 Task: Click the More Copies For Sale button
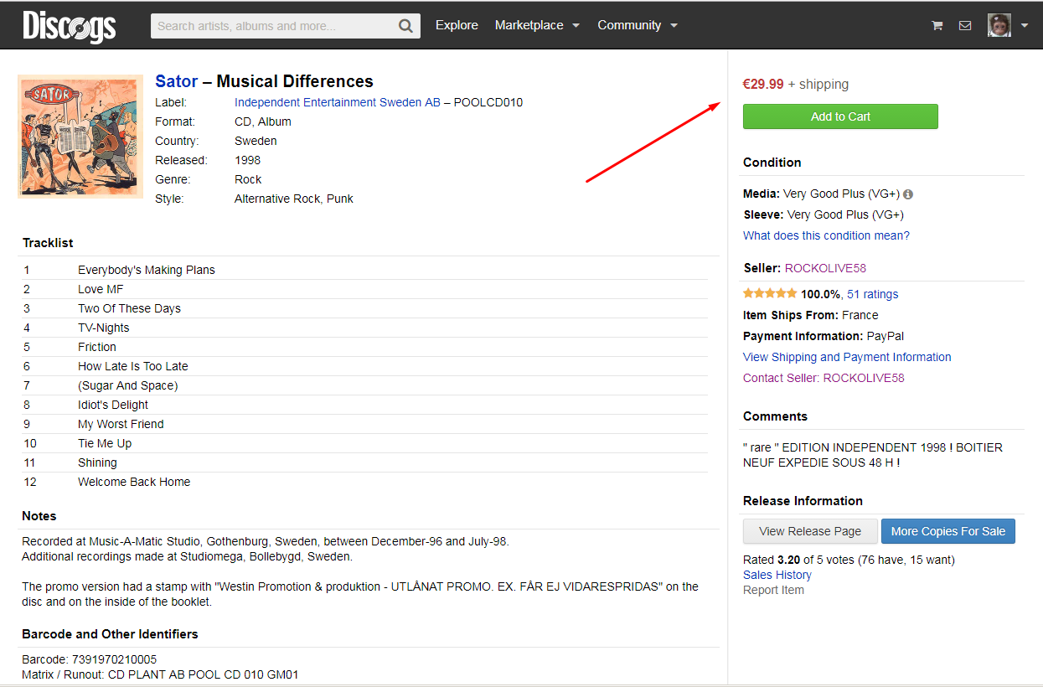click(948, 531)
